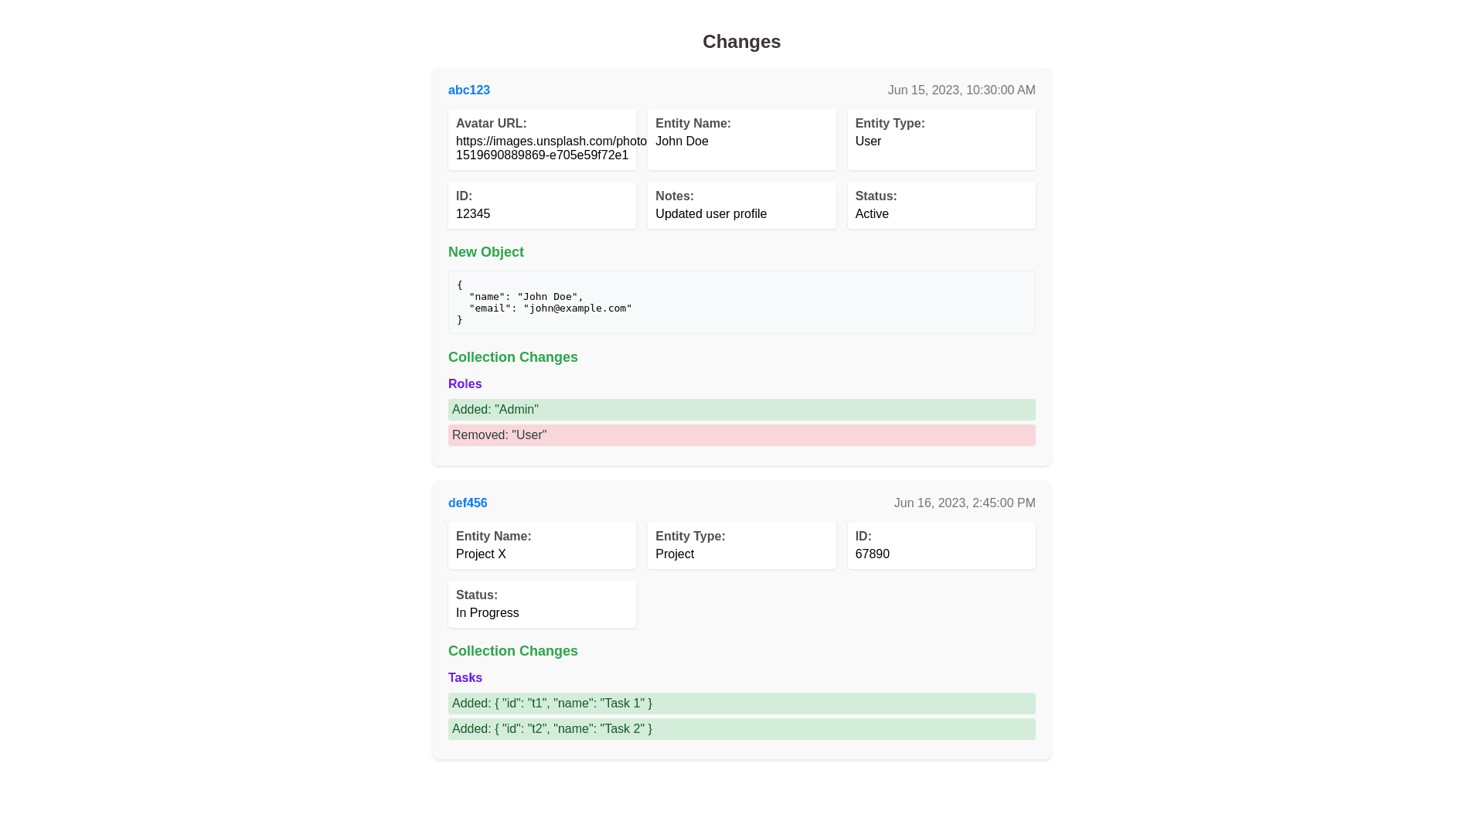Click the John Doe JSON code block

[x=740, y=302]
